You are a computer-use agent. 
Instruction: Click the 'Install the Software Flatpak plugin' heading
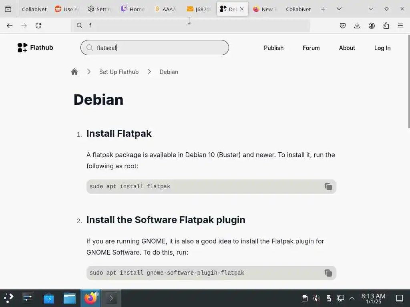(x=166, y=220)
